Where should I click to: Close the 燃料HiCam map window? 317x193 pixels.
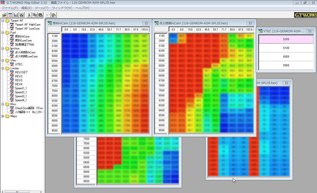[146, 23]
